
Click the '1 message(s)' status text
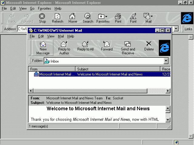(x=38, y=126)
